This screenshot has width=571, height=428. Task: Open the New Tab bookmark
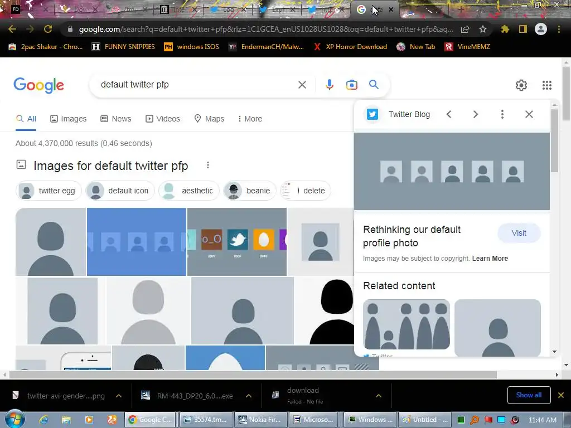416,47
